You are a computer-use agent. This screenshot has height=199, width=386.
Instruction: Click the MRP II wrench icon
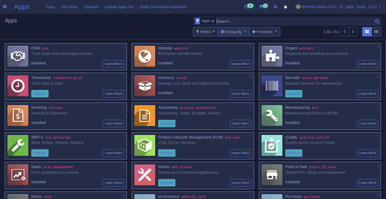click(18, 145)
